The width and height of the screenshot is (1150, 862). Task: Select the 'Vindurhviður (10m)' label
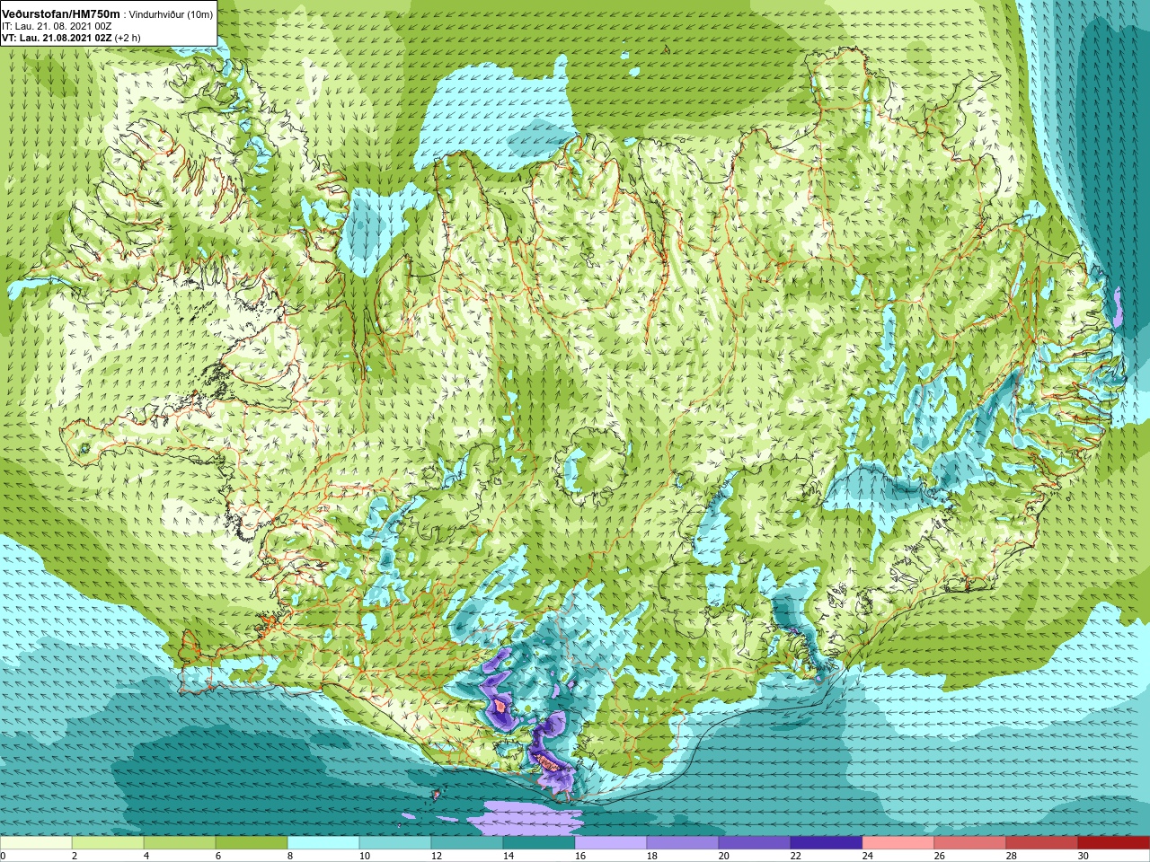[172, 14]
